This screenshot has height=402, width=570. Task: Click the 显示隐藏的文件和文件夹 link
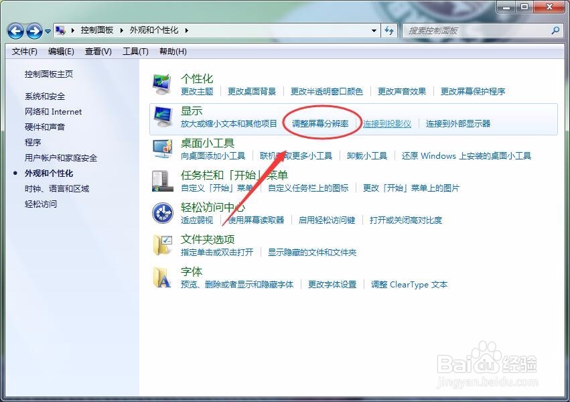click(x=312, y=252)
